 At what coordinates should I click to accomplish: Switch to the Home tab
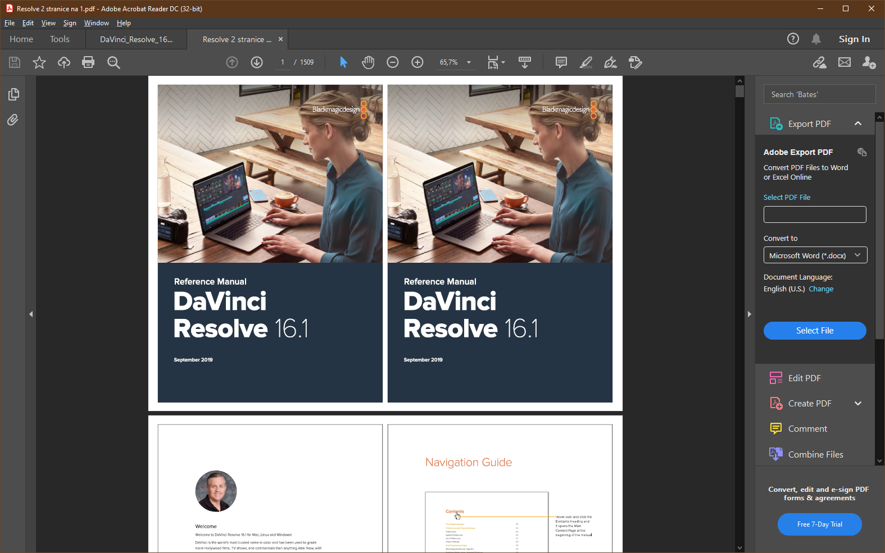[x=21, y=39]
